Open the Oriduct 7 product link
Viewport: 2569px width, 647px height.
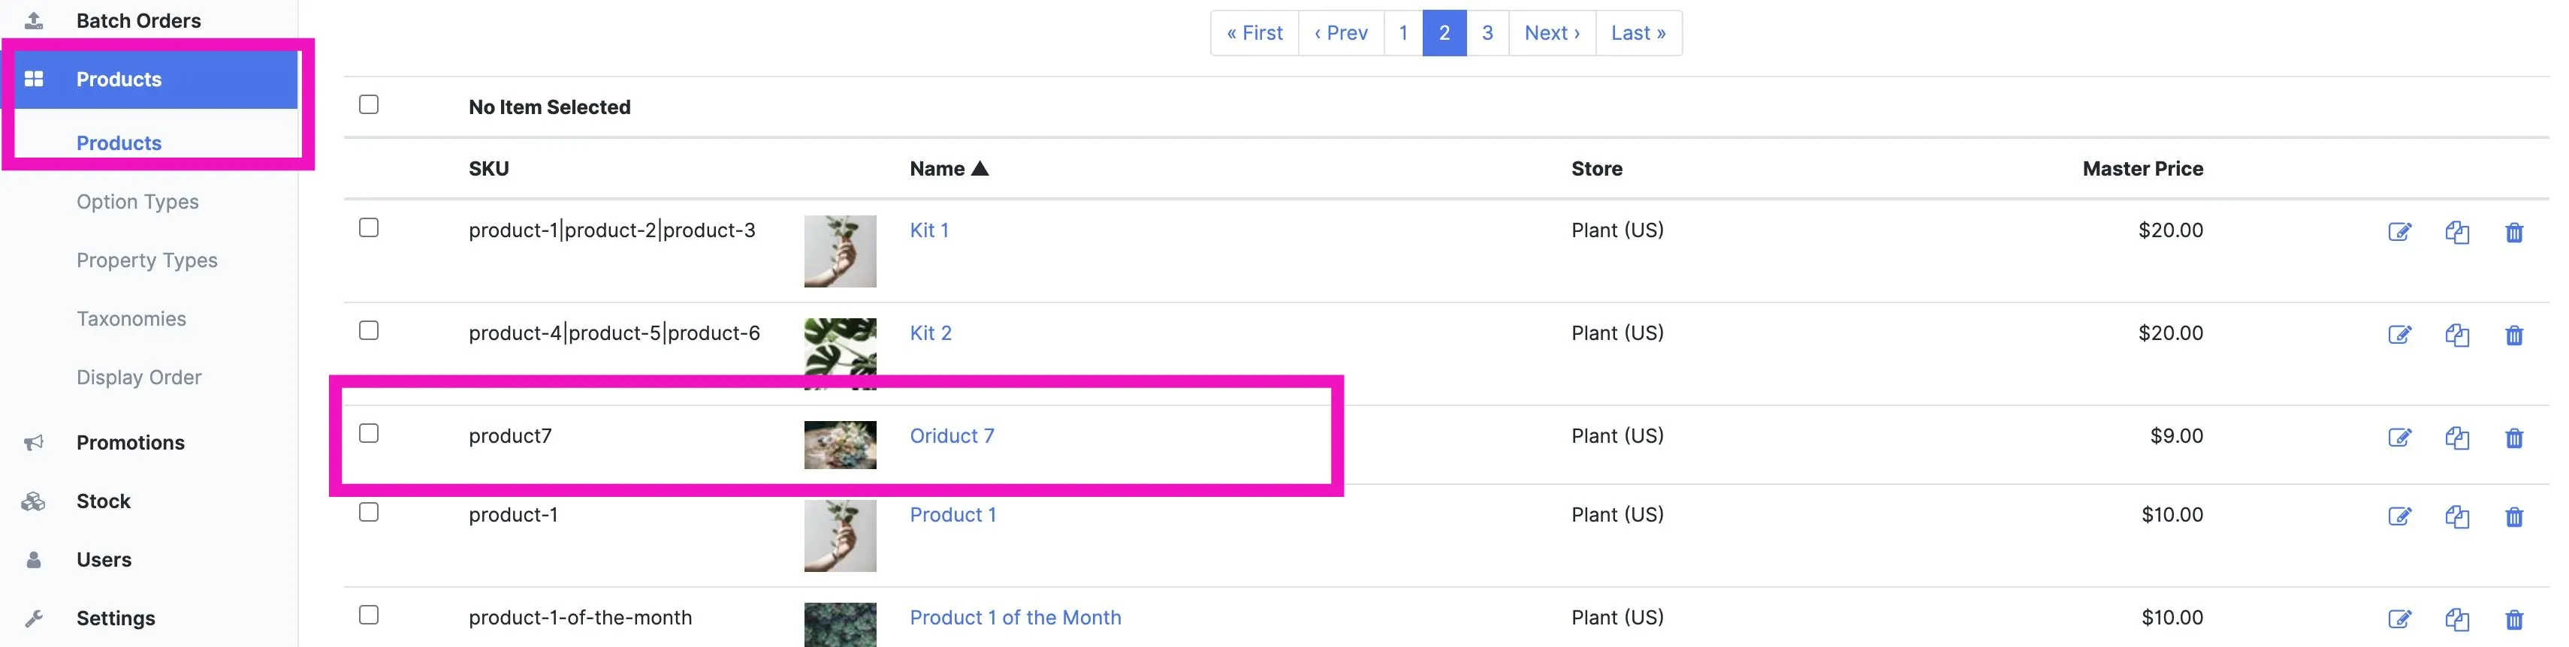pos(952,435)
